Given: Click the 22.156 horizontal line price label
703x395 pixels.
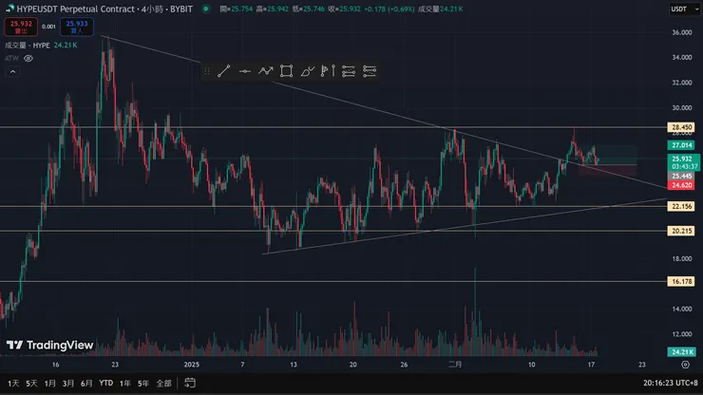Looking at the screenshot, I should click(x=681, y=206).
